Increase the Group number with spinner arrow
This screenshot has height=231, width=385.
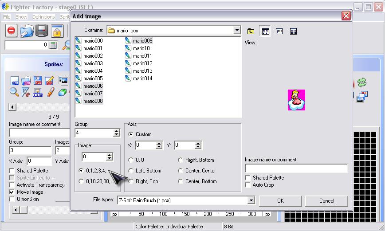click(x=116, y=131)
